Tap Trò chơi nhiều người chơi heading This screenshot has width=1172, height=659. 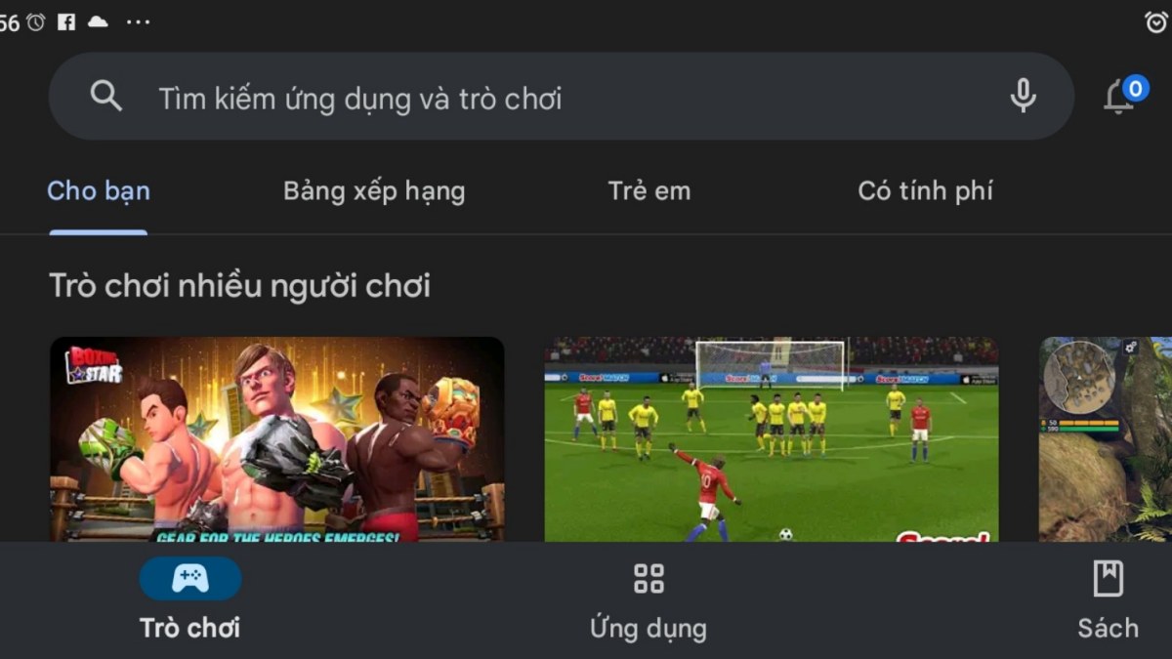(239, 286)
